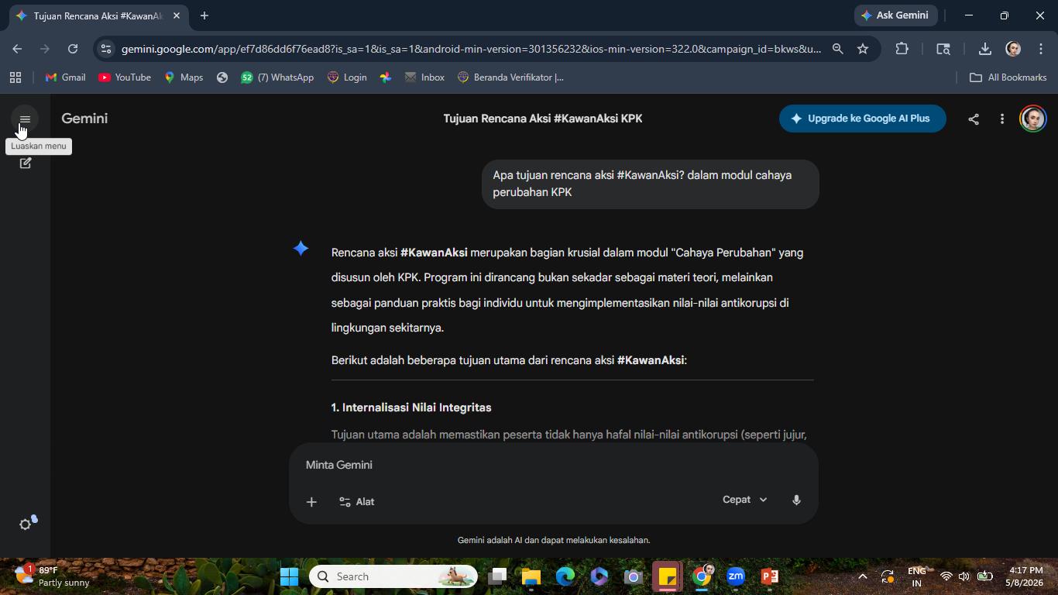Open PowerPoint from the Windows taskbar
Image resolution: width=1058 pixels, height=595 pixels.
(769, 576)
